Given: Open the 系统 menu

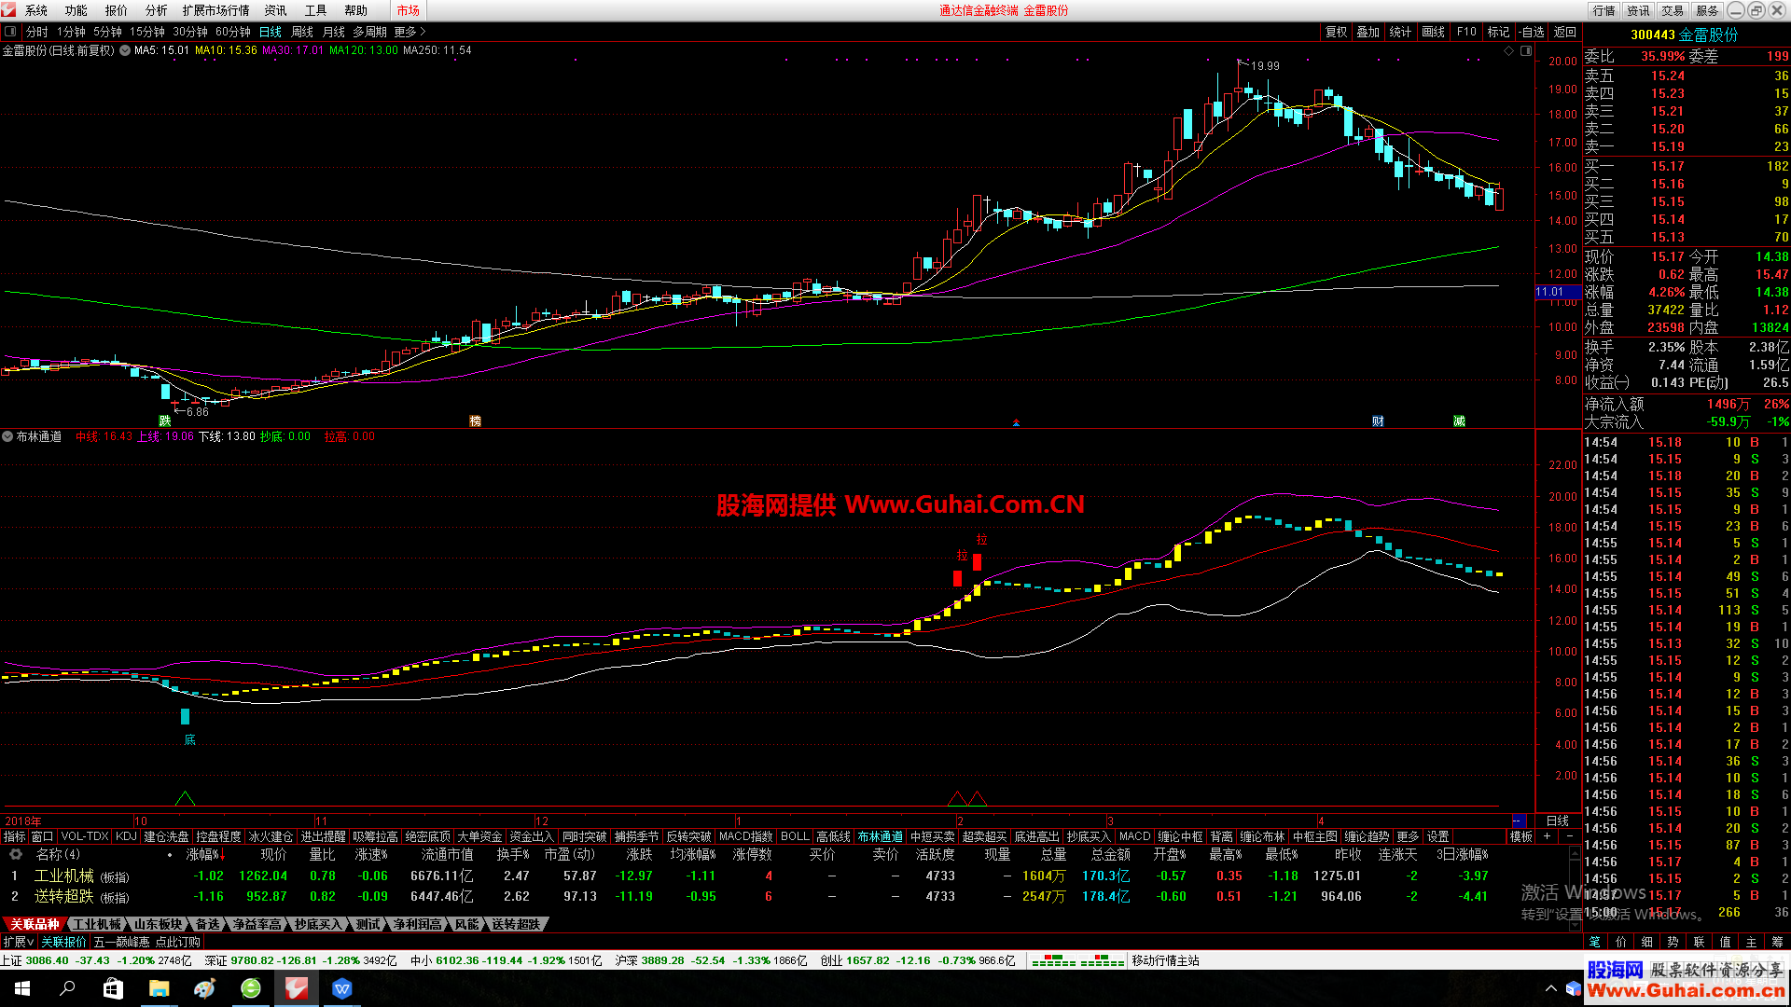Looking at the screenshot, I should [35, 10].
